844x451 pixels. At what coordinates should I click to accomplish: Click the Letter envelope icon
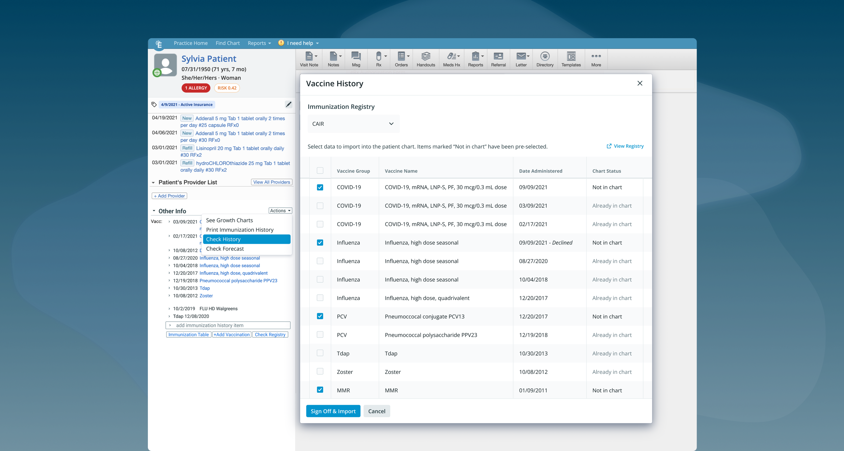coord(521,59)
